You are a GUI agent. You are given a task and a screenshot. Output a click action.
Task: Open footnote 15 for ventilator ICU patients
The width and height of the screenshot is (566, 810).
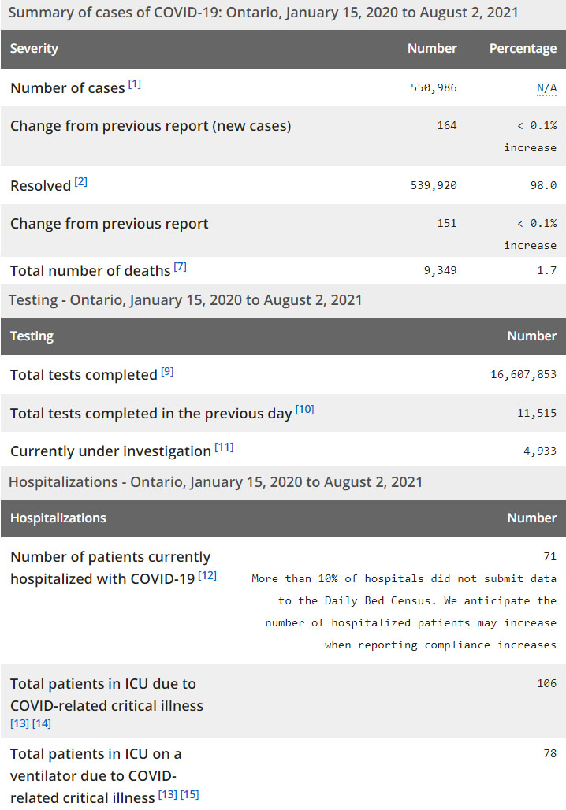(189, 794)
